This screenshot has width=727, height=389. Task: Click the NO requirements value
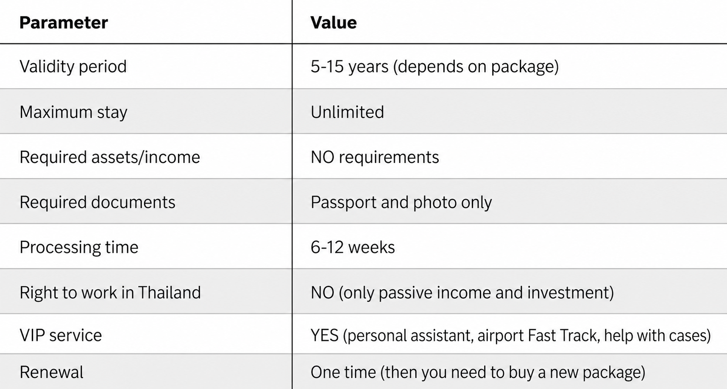pyautogui.click(x=375, y=157)
